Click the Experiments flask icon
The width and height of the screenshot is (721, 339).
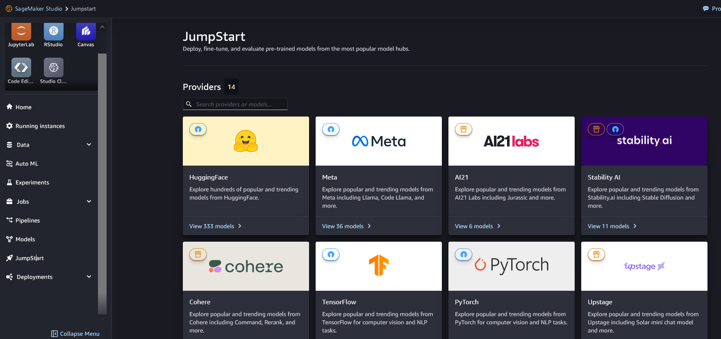pos(9,182)
